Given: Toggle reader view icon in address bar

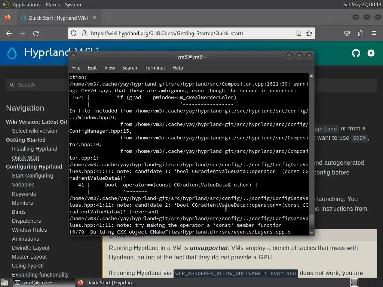Looking at the screenshot, I should pyautogui.click(x=298, y=33).
